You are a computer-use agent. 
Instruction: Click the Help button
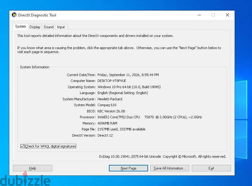[x=33, y=168]
